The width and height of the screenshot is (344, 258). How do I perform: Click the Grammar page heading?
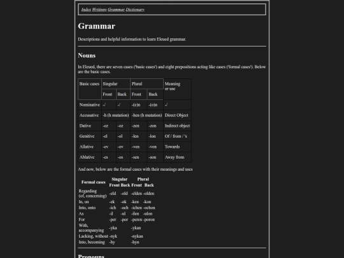click(97, 26)
